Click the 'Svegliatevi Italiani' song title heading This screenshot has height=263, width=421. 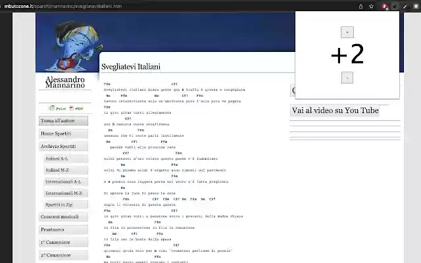pos(131,66)
